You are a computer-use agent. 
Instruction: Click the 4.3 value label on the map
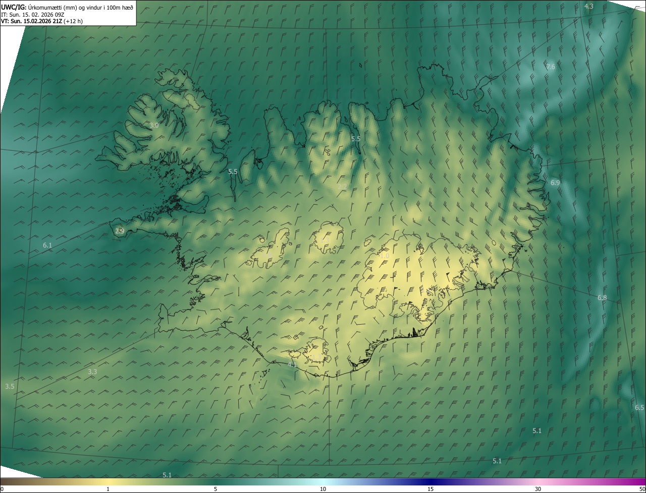pyautogui.click(x=588, y=6)
